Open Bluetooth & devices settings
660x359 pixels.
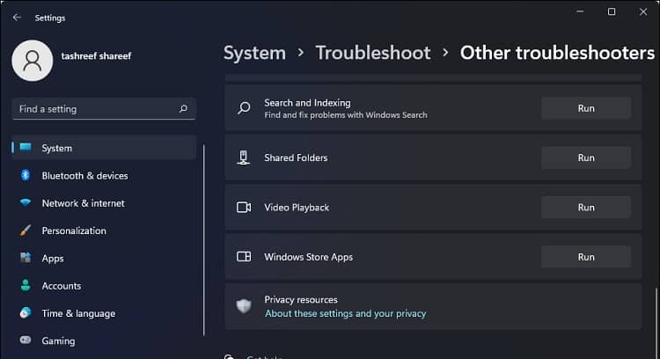pyautogui.click(x=104, y=175)
